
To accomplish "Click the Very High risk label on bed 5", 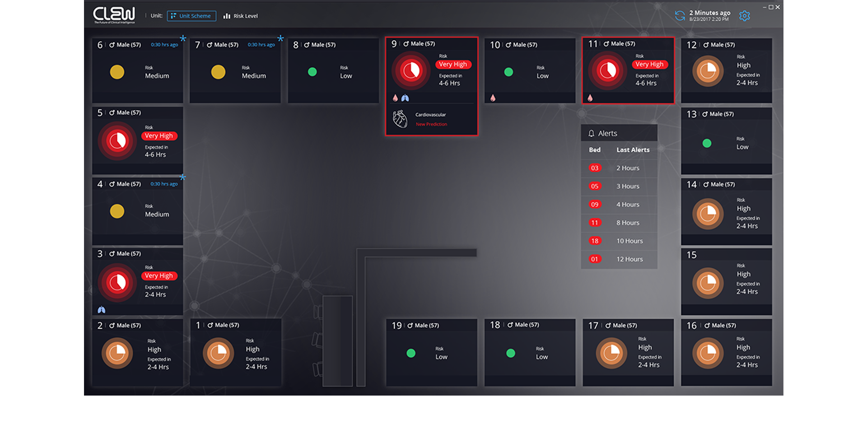I will click(x=160, y=136).
